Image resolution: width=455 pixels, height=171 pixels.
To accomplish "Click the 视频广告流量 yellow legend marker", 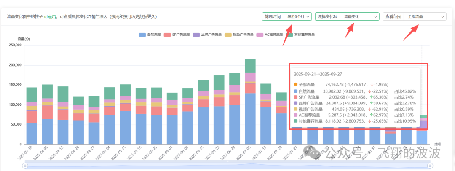I will [x=228, y=35].
